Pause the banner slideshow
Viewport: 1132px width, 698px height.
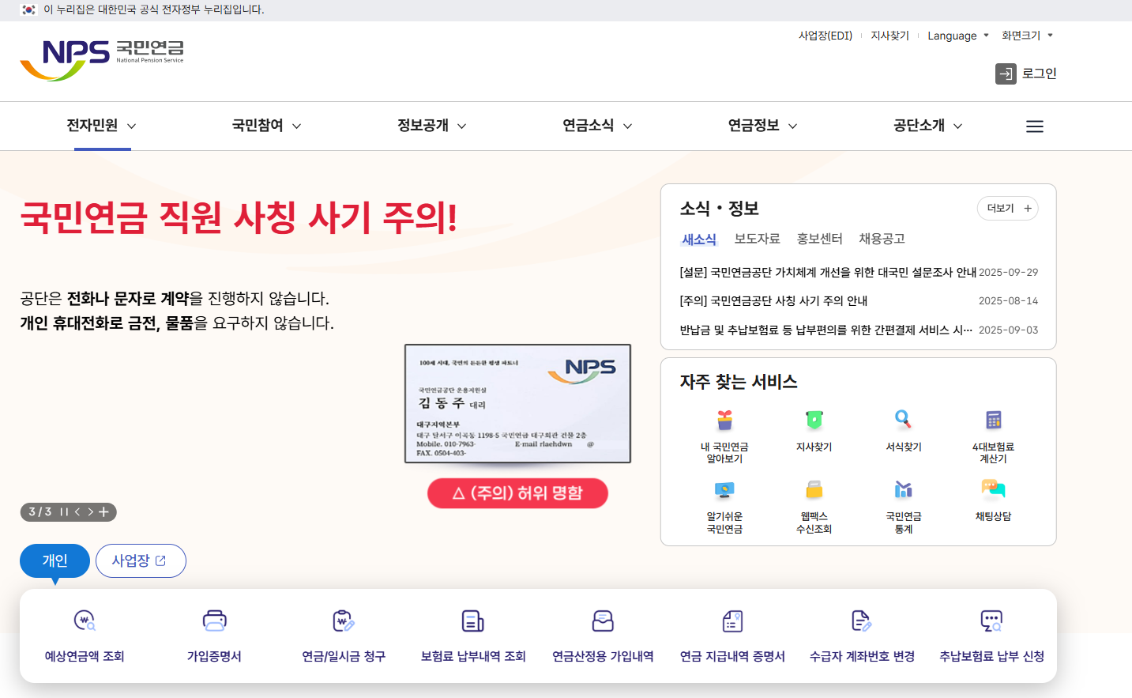[65, 512]
